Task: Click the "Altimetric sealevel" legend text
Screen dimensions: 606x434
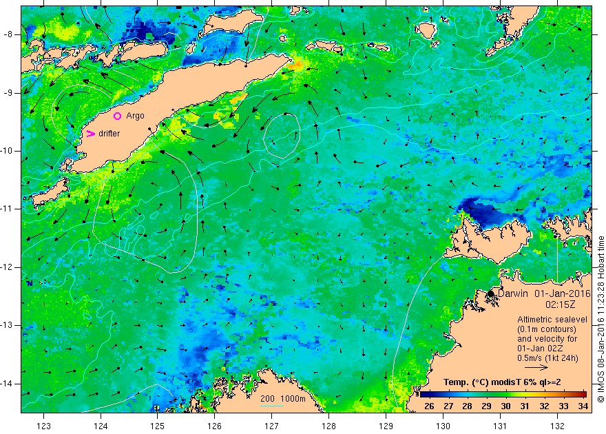Action: pyautogui.click(x=552, y=320)
